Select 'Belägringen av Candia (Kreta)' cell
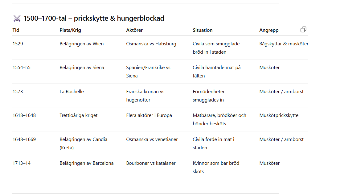Image resolution: width=340 pixels, height=195 pixels. point(84,143)
